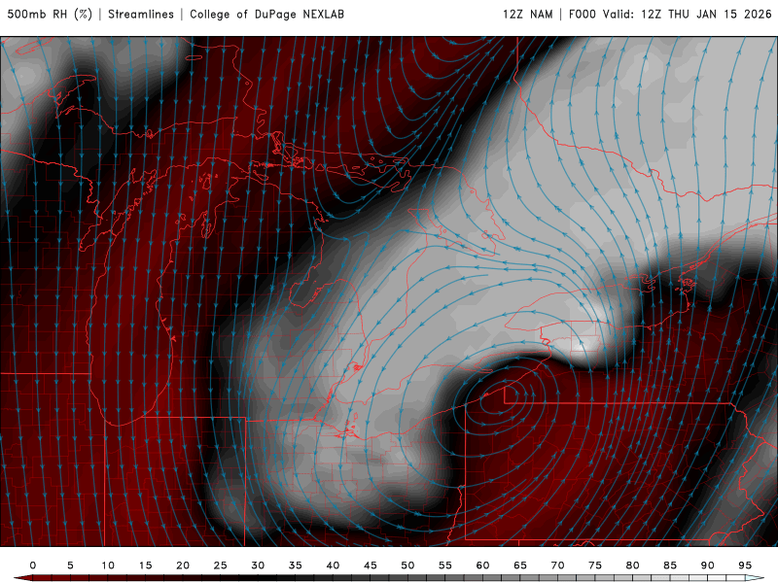Select the '65' color scale label
This screenshot has height=583, width=778.
pos(520,566)
